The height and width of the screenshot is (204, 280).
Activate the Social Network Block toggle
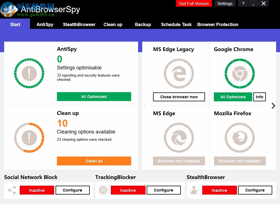tap(37, 190)
